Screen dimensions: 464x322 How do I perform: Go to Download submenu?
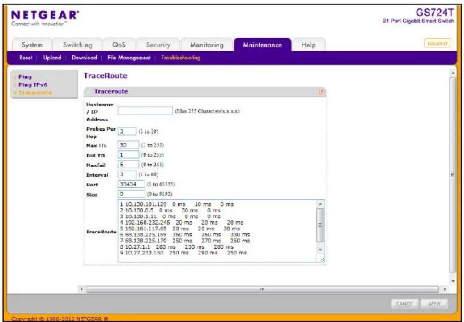point(84,58)
